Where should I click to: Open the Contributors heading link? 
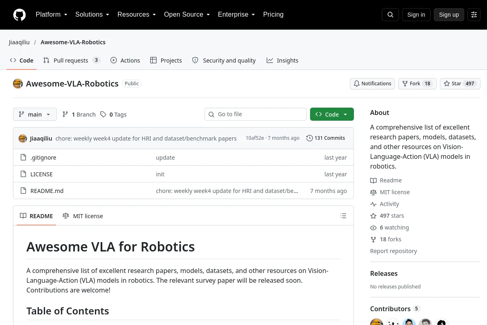click(395, 309)
